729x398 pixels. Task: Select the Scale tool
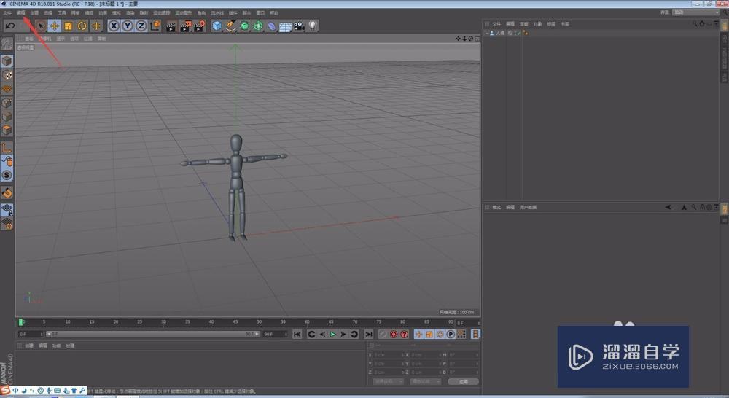pyautogui.click(x=68, y=26)
